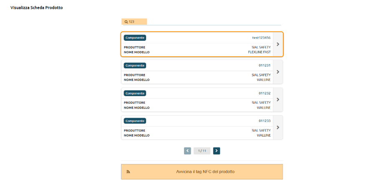Click the Avvicina il tag NFC banner text
376x189 pixels.
point(205,172)
